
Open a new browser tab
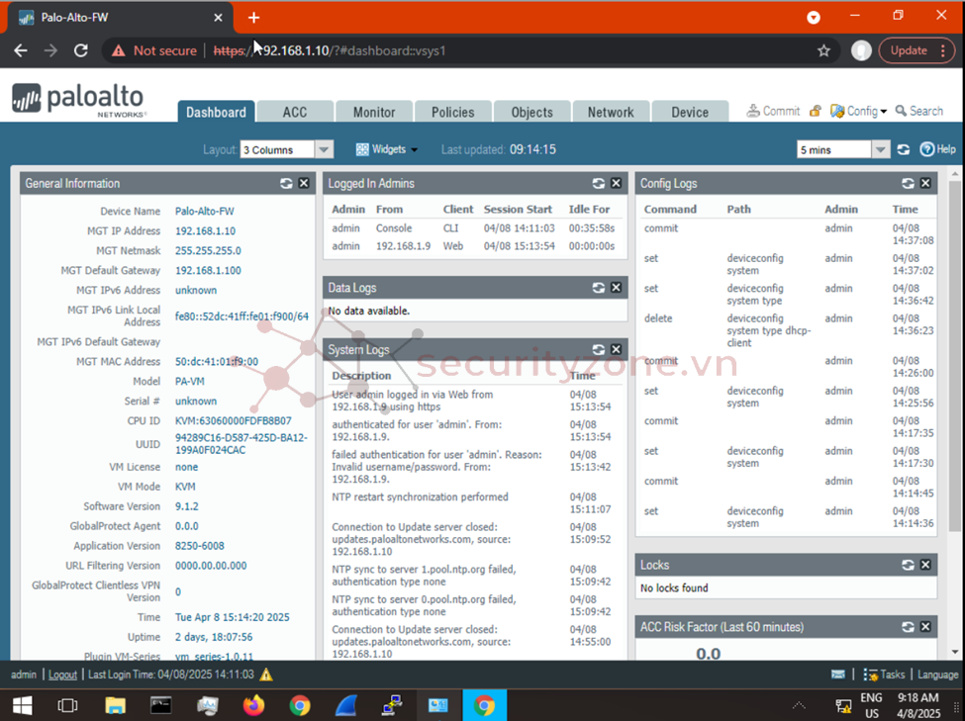253,17
